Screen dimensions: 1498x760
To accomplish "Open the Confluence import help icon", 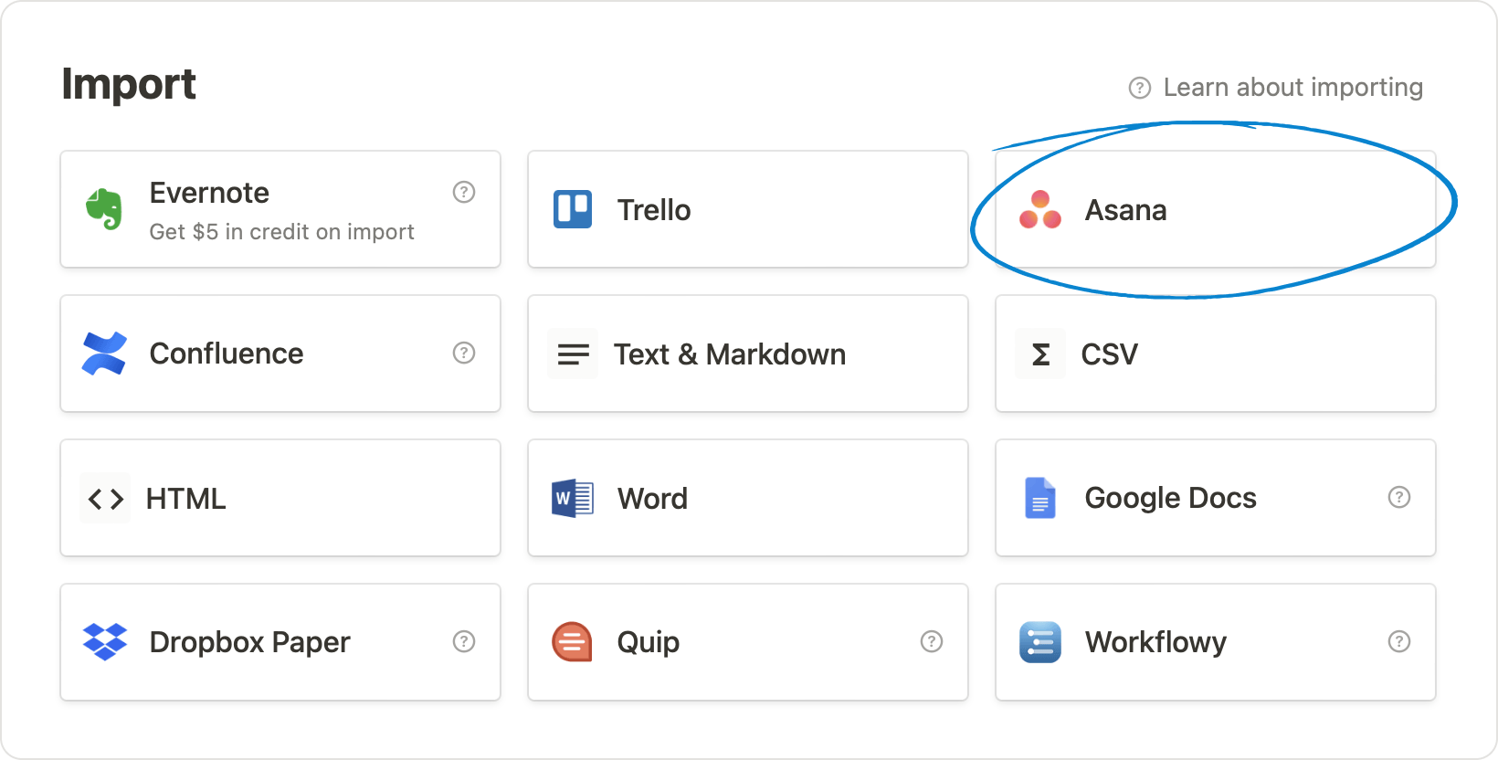I will tap(464, 353).
